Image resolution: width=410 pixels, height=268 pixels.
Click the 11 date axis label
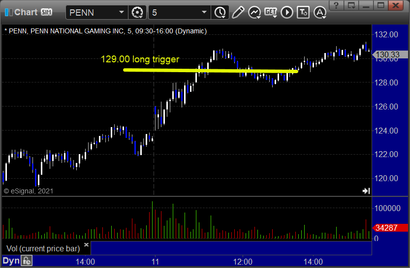pos(156,262)
